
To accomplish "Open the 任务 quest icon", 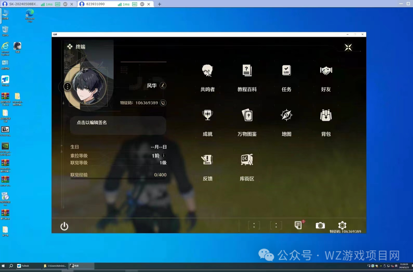I will [286, 71].
